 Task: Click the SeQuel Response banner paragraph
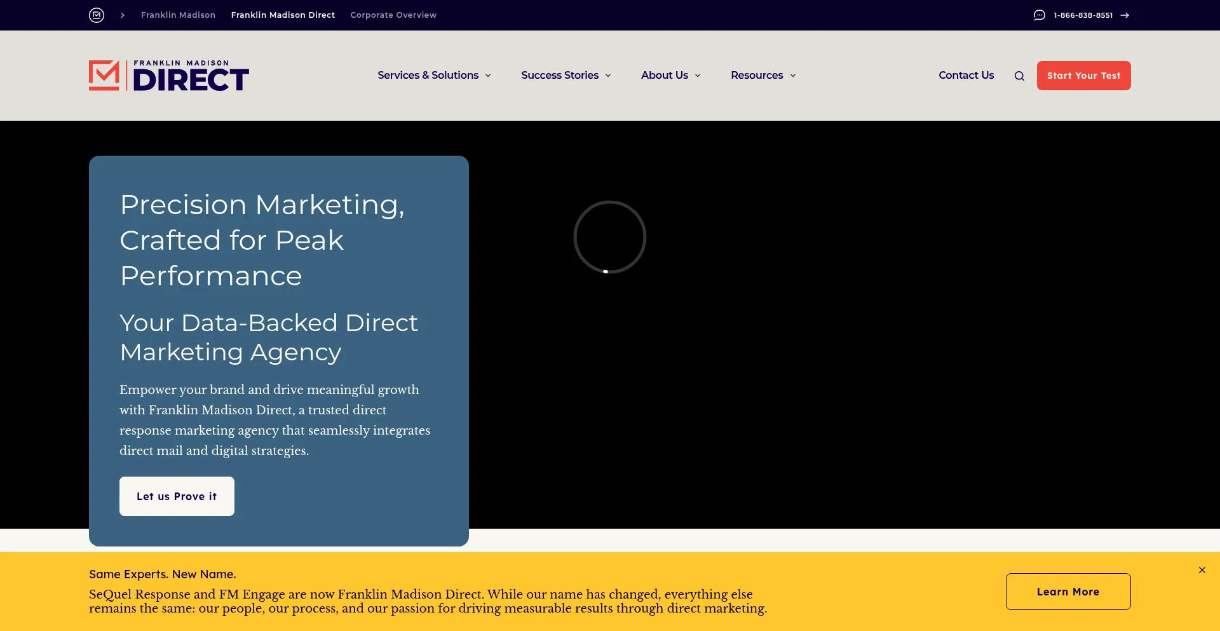[x=428, y=601]
